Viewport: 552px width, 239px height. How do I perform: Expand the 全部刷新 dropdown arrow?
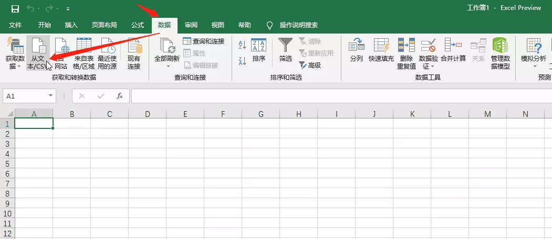(x=168, y=66)
